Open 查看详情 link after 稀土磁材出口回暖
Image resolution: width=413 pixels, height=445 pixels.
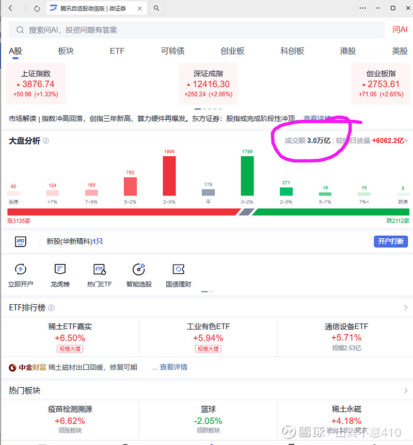173,367
